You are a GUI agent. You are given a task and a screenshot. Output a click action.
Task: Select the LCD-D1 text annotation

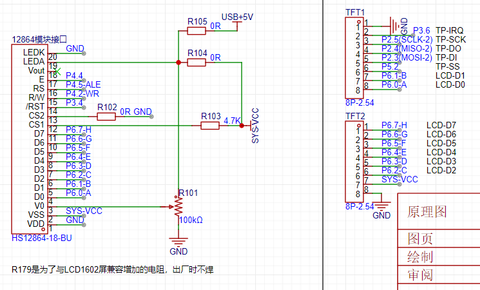pyautogui.click(x=450, y=75)
